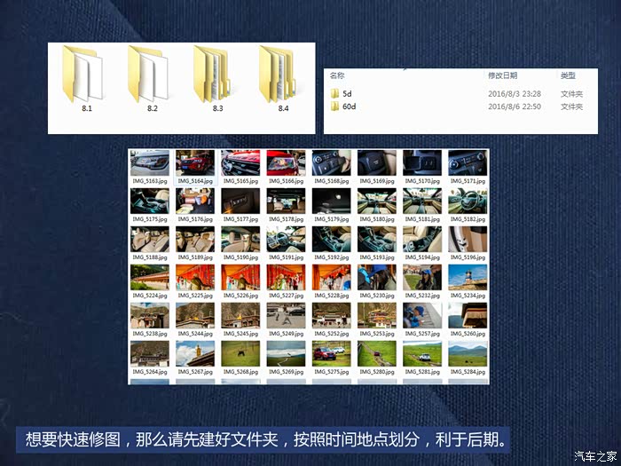Select thumbnail IMG_5238.jpg
This screenshot has width=621, height=466.
150,316
